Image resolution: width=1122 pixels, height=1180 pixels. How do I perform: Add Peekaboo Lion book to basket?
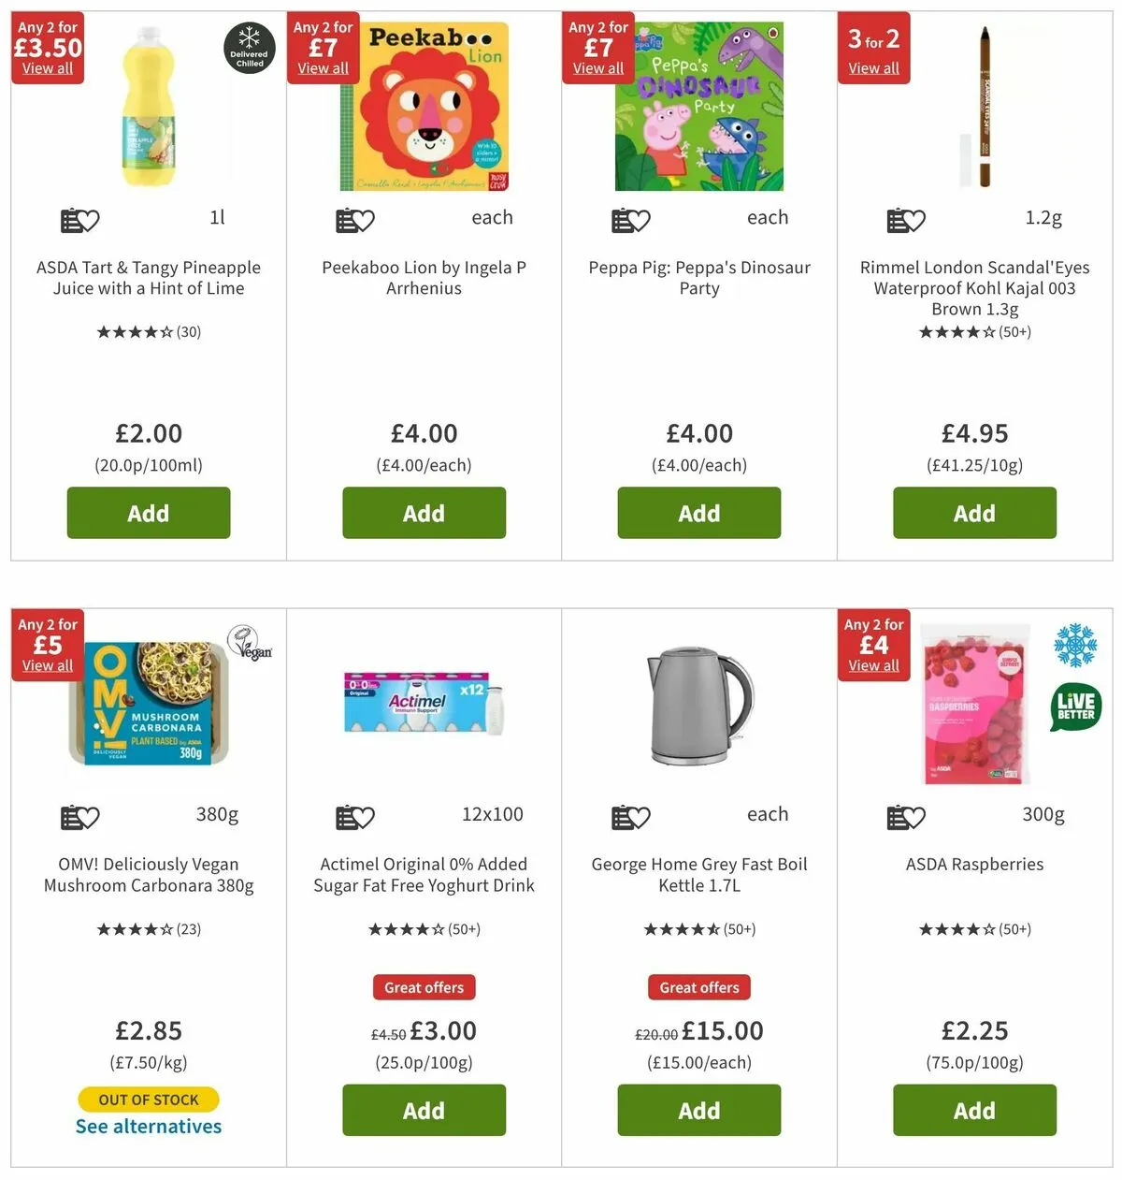424,513
